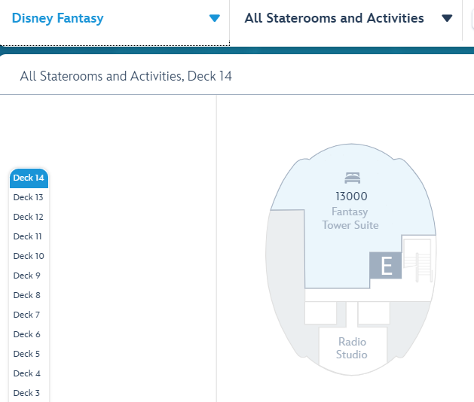Switch to Deck 10

tap(29, 256)
